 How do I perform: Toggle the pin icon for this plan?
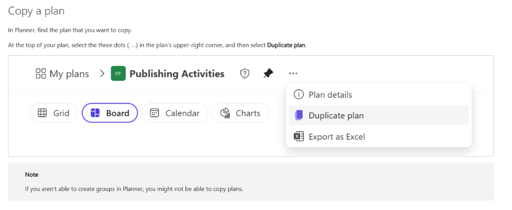click(268, 74)
